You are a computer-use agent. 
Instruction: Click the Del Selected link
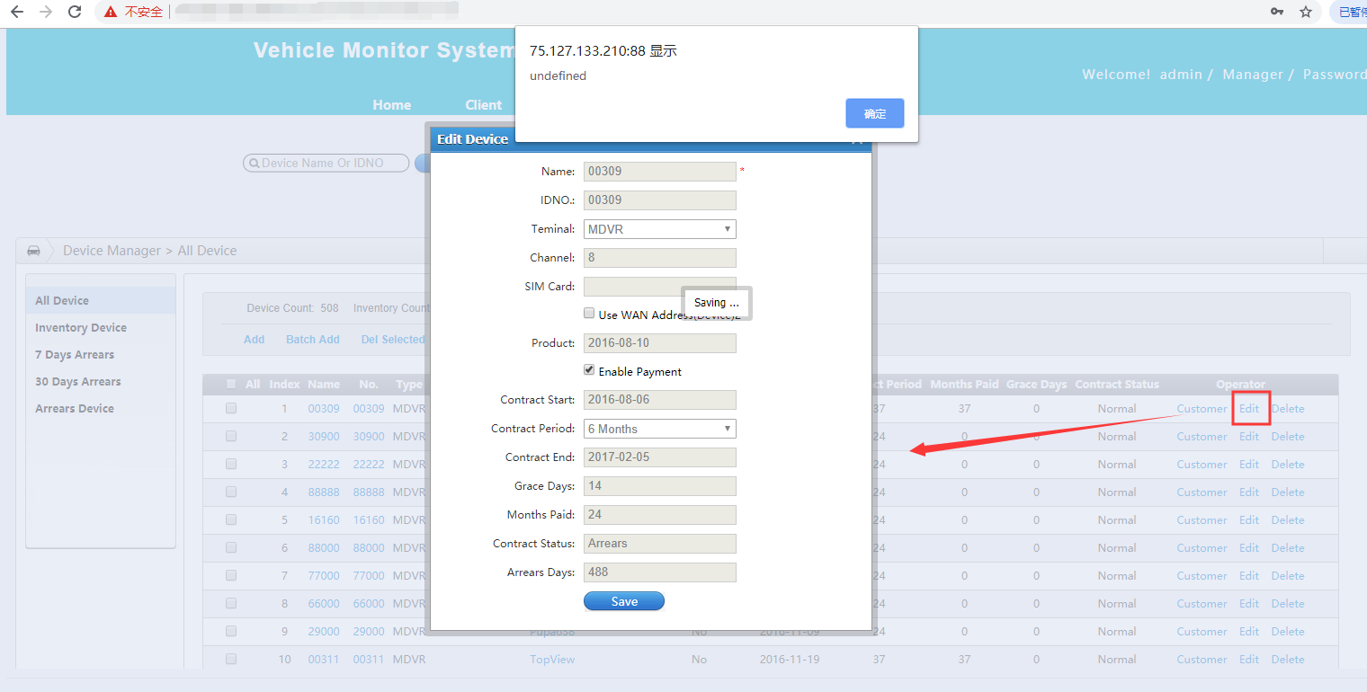tap(392, 340)
